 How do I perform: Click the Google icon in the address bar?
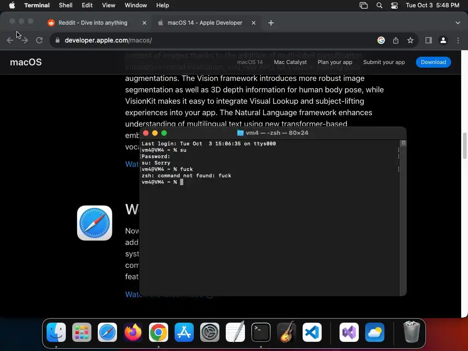(x=381, y=40)
